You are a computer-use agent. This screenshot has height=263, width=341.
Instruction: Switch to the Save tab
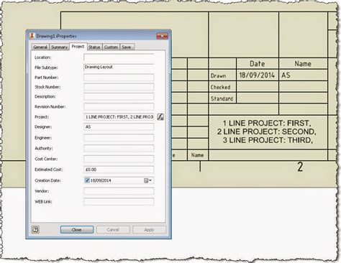pos(127,47)
